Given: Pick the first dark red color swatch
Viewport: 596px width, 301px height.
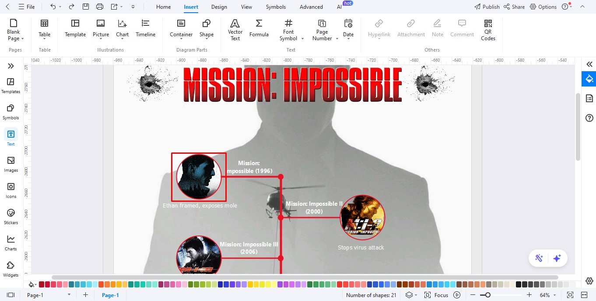Looking at the screenshot, I should [x=42, y=284].
